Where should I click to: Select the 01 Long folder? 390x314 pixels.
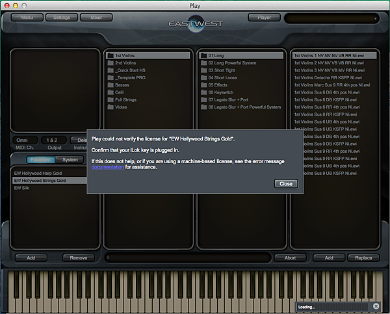pyautogui.click(x=241, y=55)
